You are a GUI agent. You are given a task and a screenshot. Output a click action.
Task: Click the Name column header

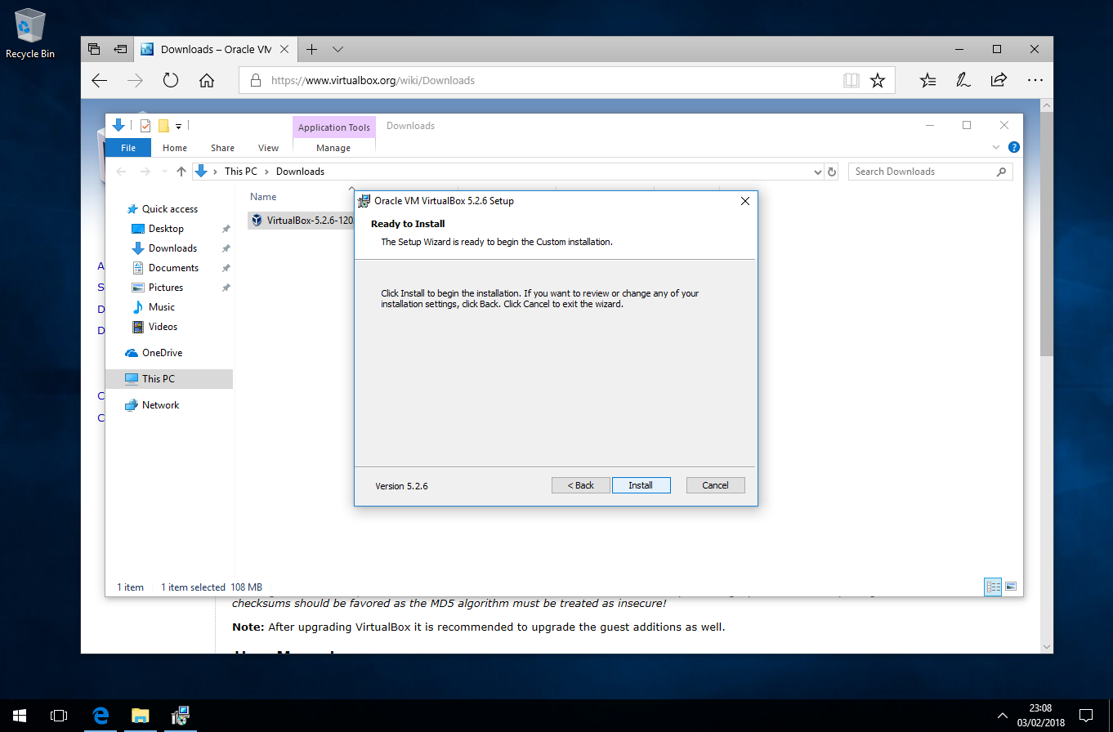263,197
